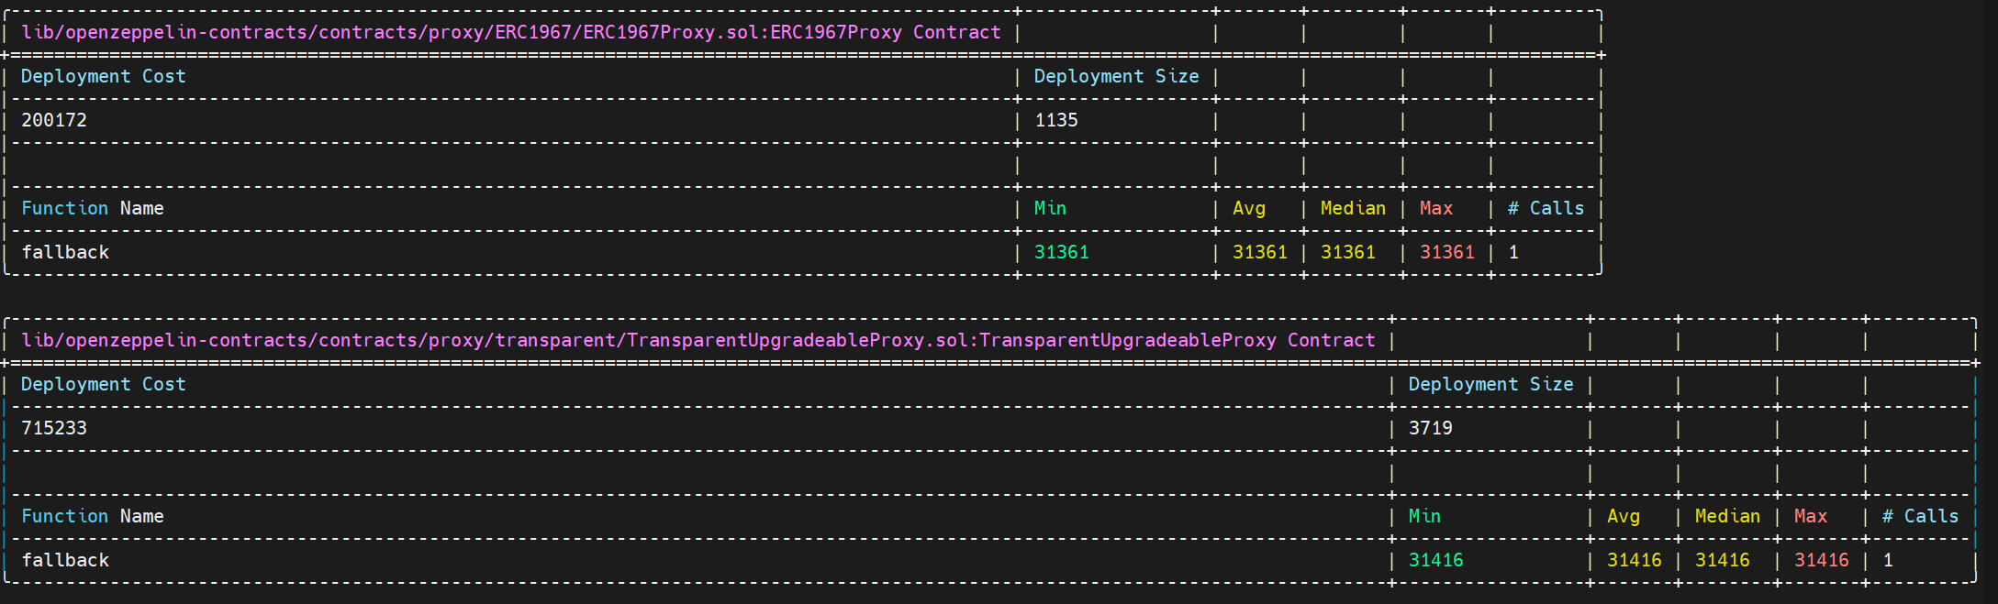Viewport: 1998px width, 604px height.
Task: Click fallback in the TransparentUpgradeableProxy table
Action: pyautogui.click(x=65, y=560)
